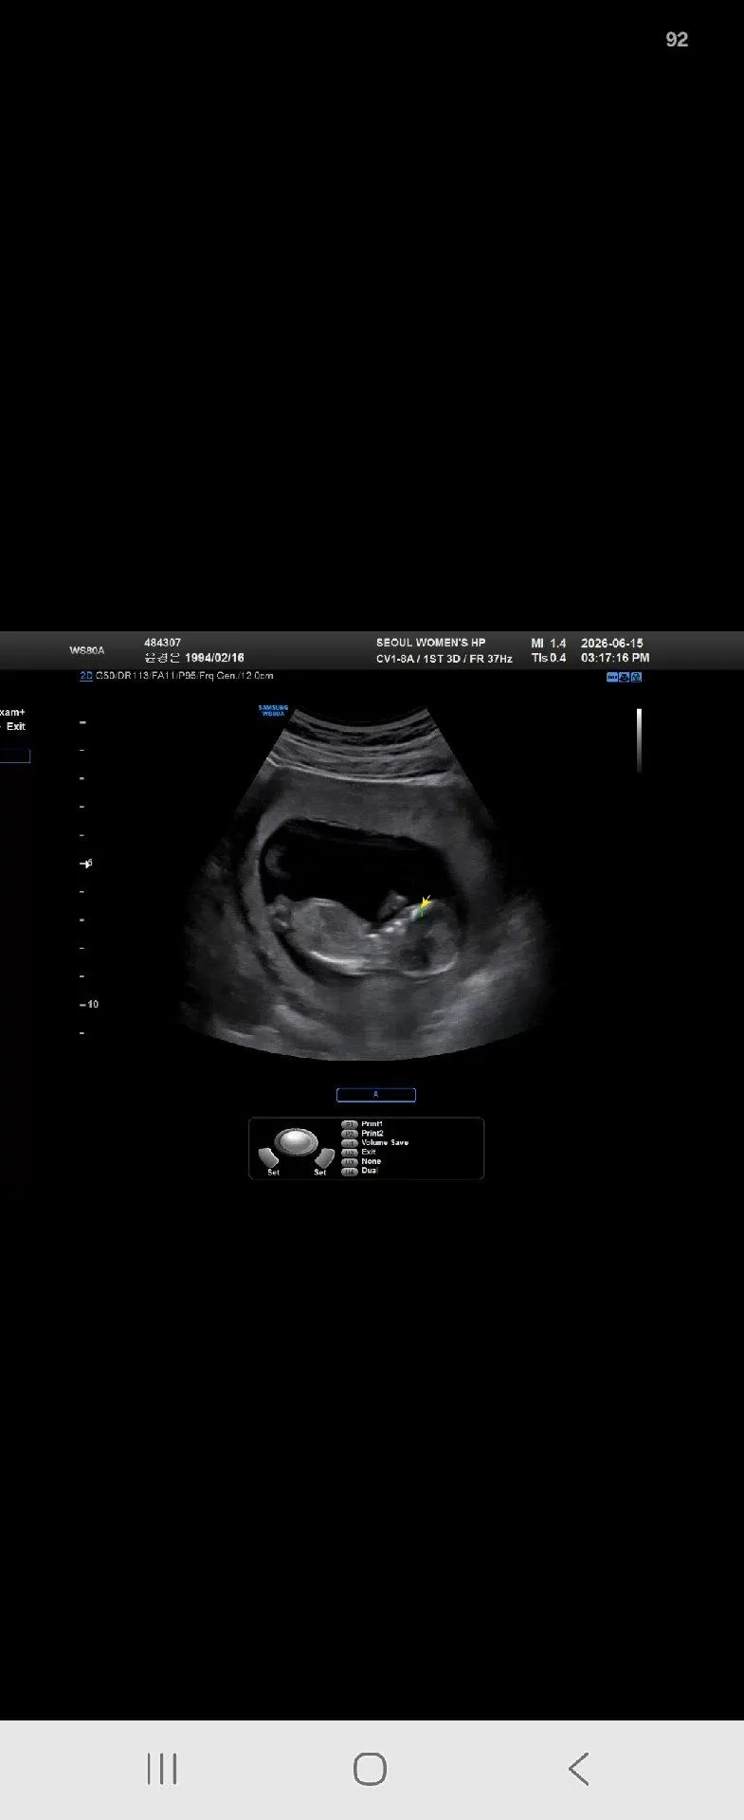Tap the Android recent apps button

coord(162,1769)
